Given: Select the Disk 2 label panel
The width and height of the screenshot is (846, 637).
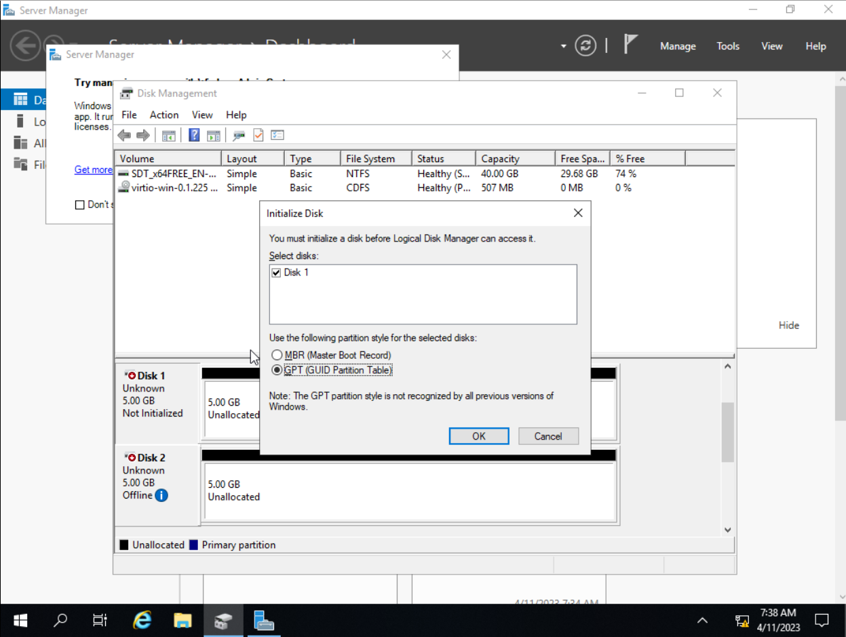Looking at the screenshot, I should [157, 485].
